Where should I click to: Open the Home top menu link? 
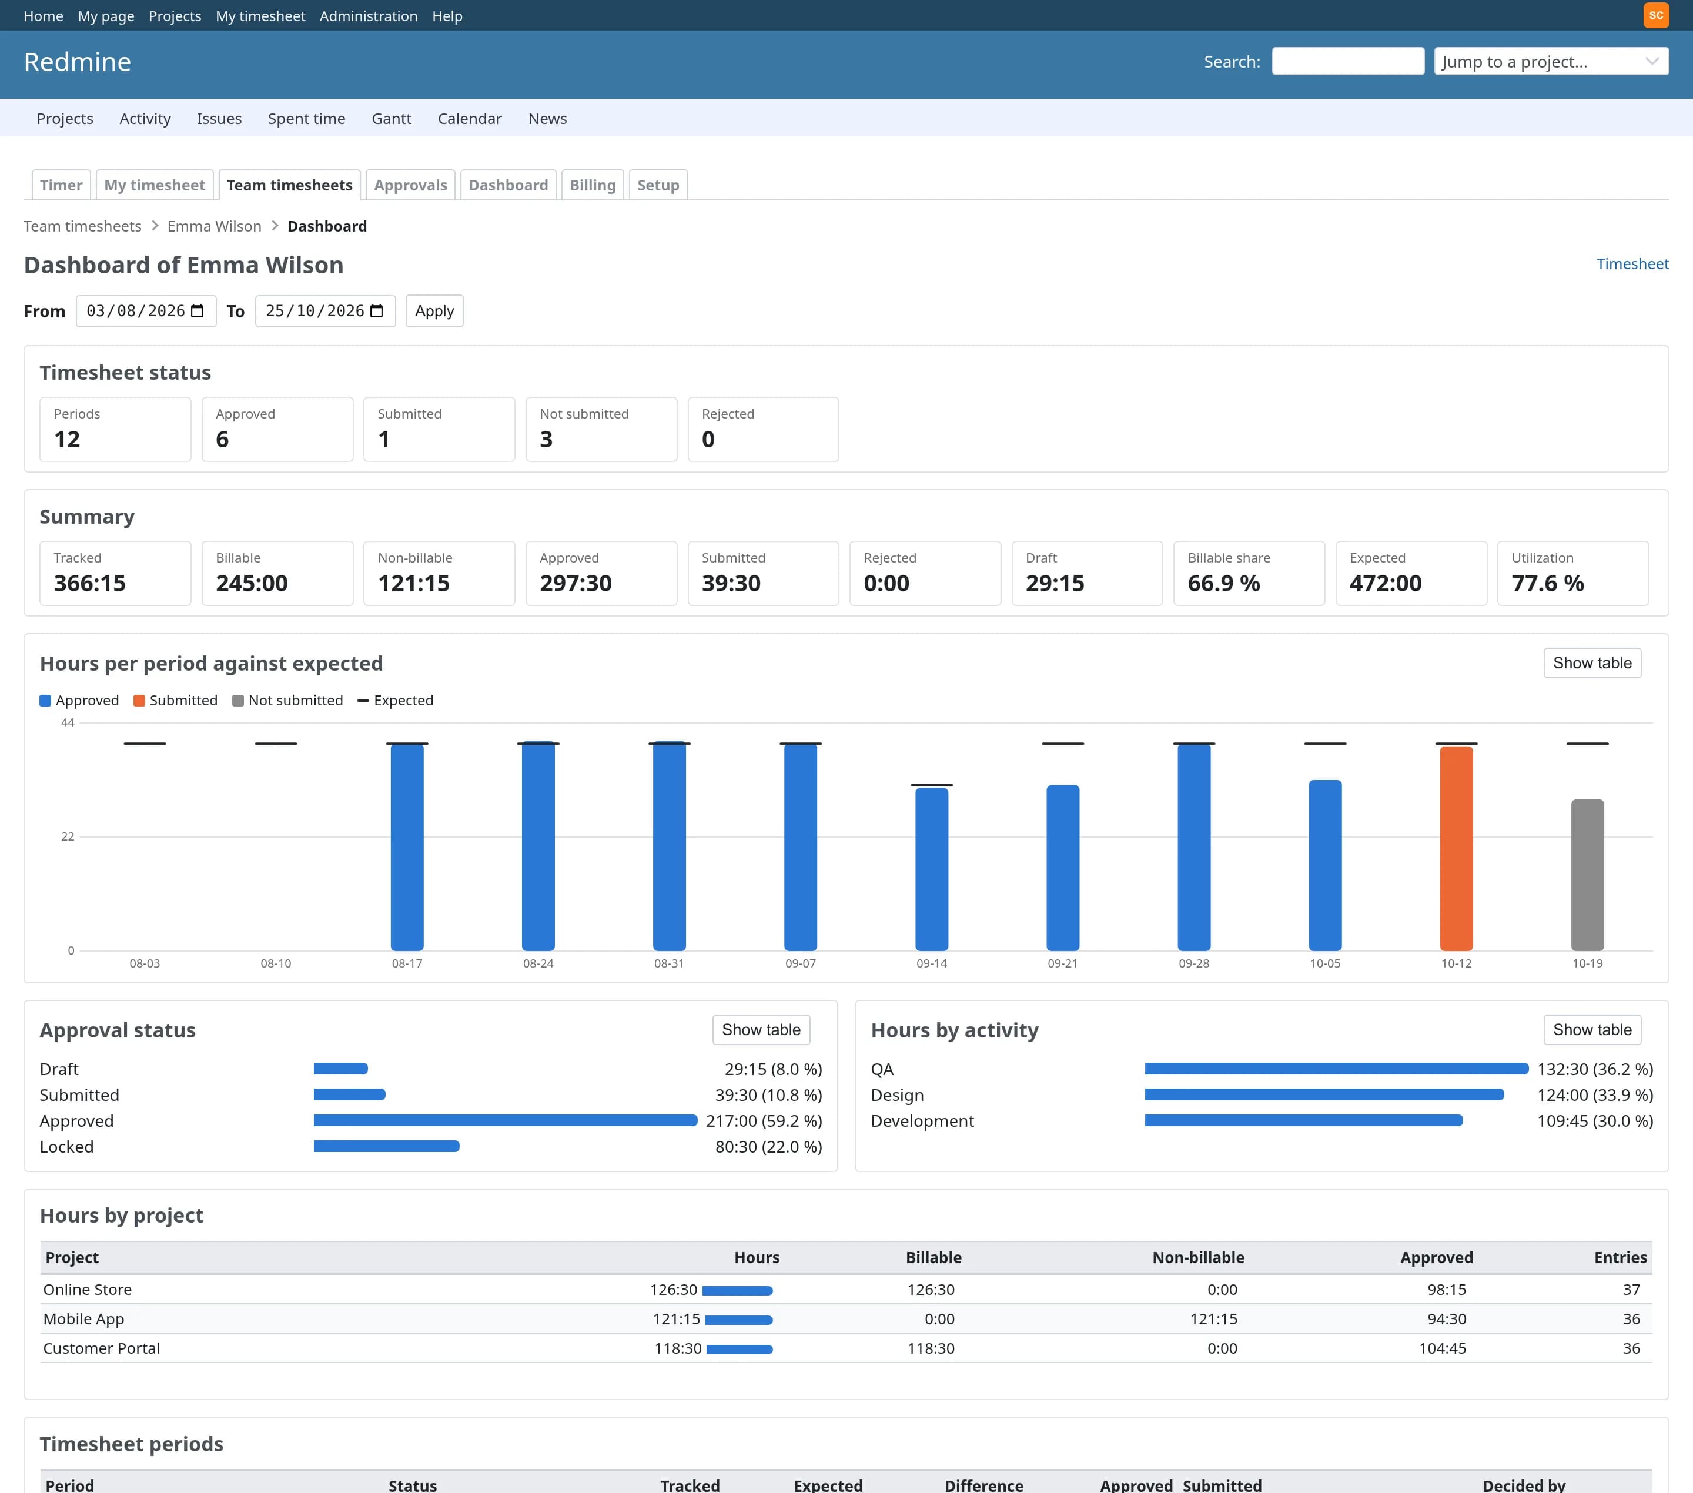click(43, 16)
